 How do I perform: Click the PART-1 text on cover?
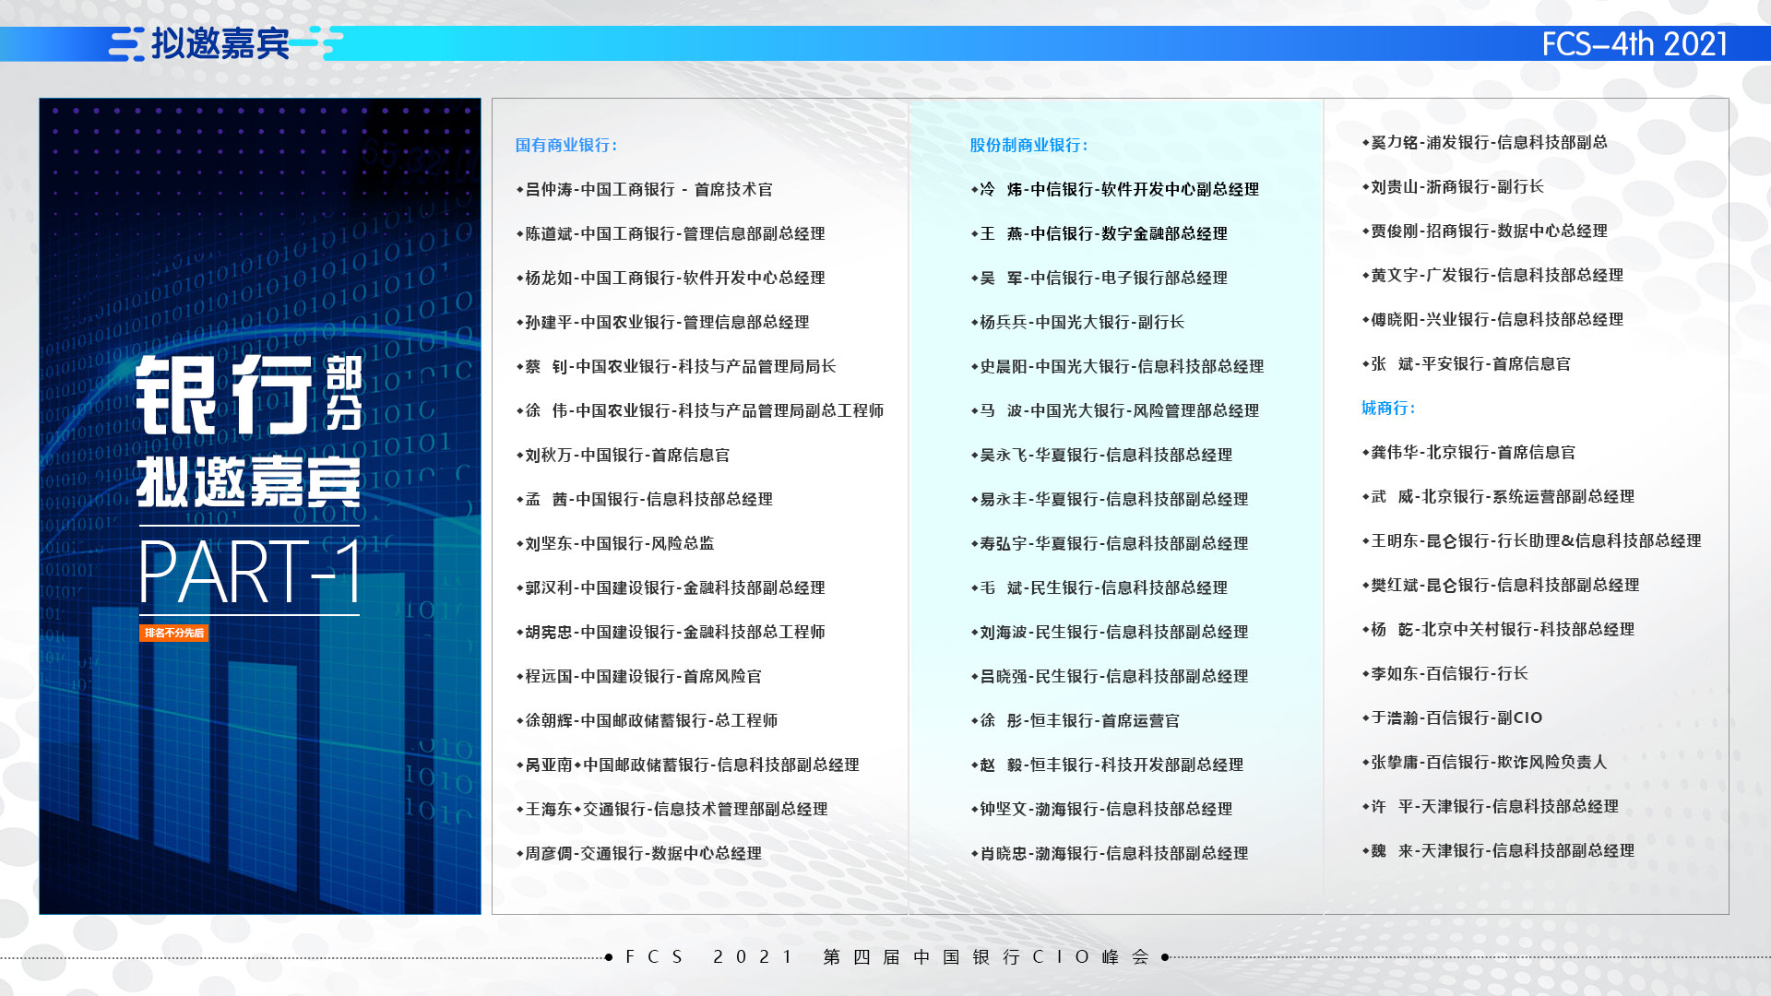(x=250, y=573)
